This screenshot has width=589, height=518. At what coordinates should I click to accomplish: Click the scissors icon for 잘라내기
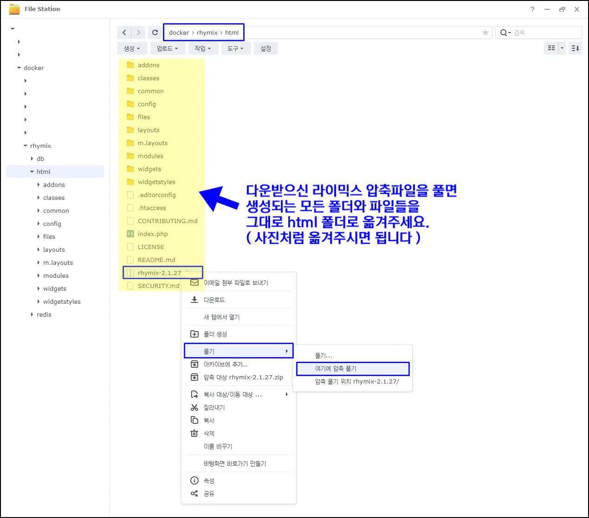coord(194,407)
